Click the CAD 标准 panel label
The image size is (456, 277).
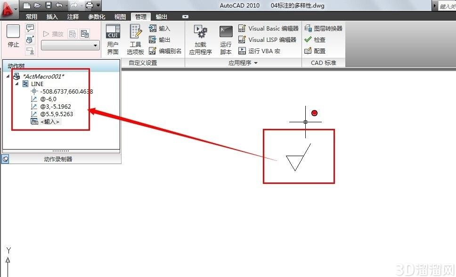[323, 63]
